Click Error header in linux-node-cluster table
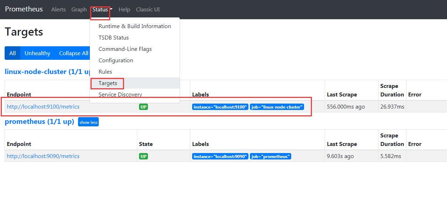This screenshot has width=447, height=210. pyautogui.click(x=415, y=95)
